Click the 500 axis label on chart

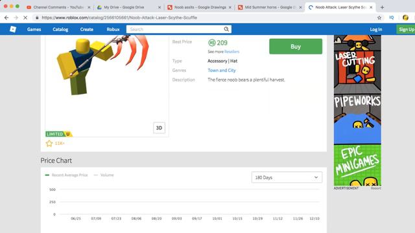[x=53, y=190]
